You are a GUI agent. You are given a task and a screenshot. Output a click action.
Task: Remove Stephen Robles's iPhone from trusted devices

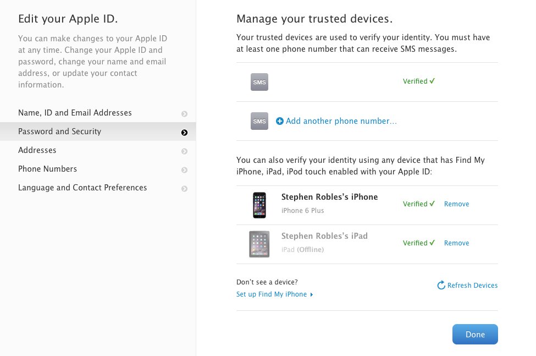pos(456,204)
